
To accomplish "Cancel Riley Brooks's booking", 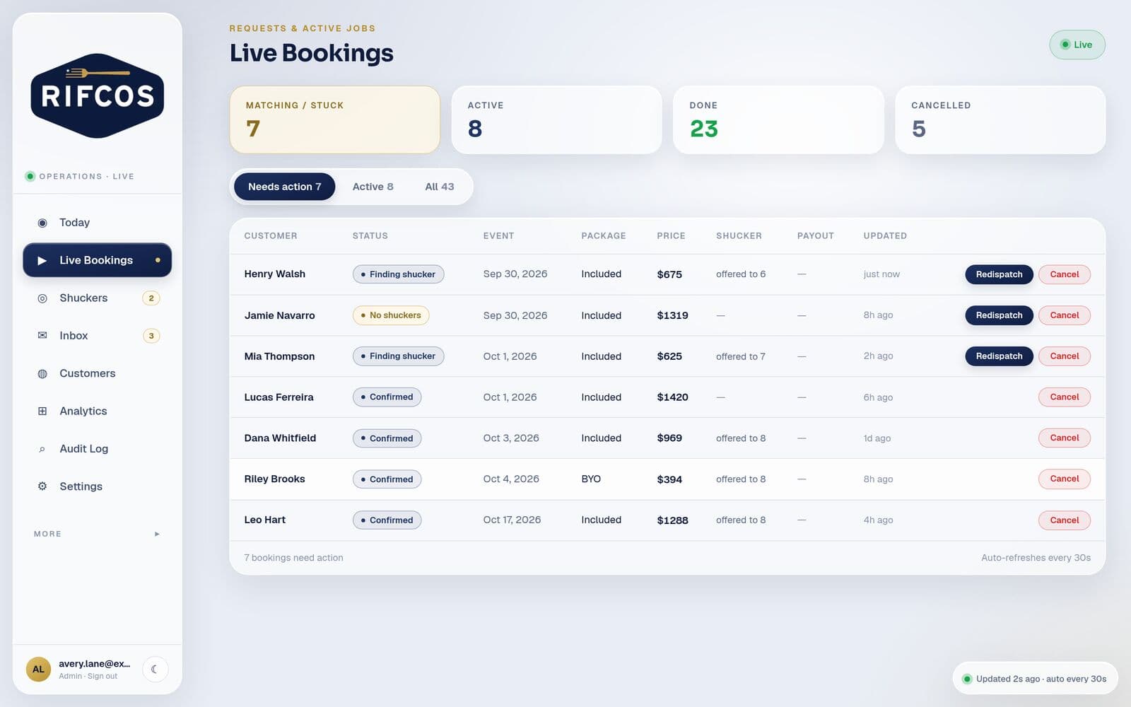I will [x=1064, y=479].
